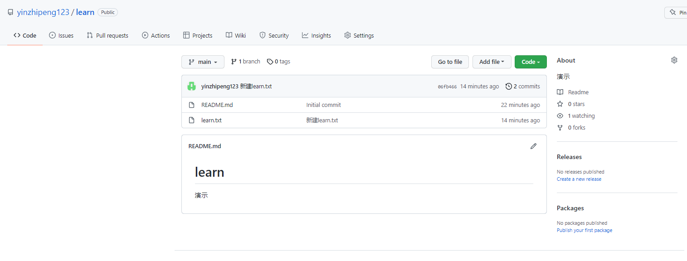The height and width of the screenshot is (261, 687).
Task: Click the book icon beside Readme in About
Action: [560, 92]
